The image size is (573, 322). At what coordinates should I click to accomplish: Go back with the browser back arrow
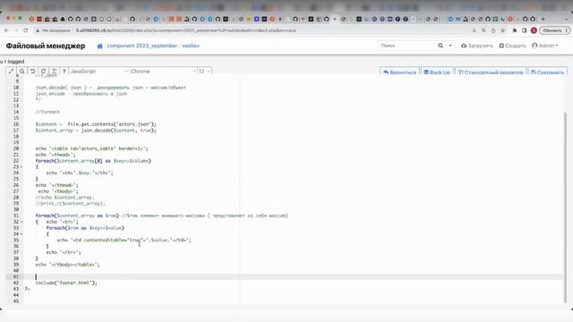point(6,30)
